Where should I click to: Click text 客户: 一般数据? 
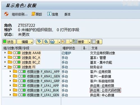pyautogui.click(x=100, y=76)
